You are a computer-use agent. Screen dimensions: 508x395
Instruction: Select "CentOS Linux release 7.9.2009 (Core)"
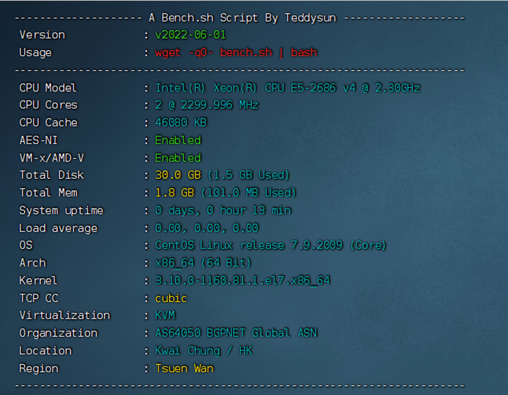pyautogui.click(x=271, y=245)
